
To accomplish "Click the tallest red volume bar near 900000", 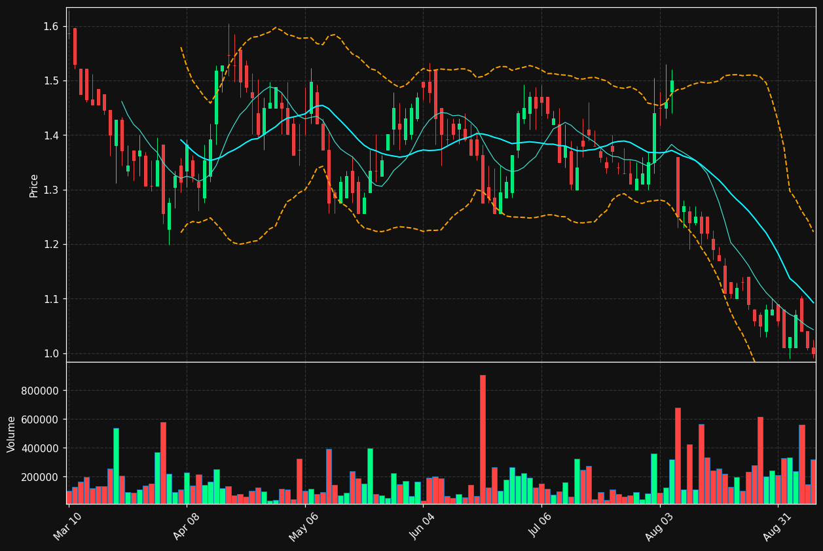I will pos(483,439).
